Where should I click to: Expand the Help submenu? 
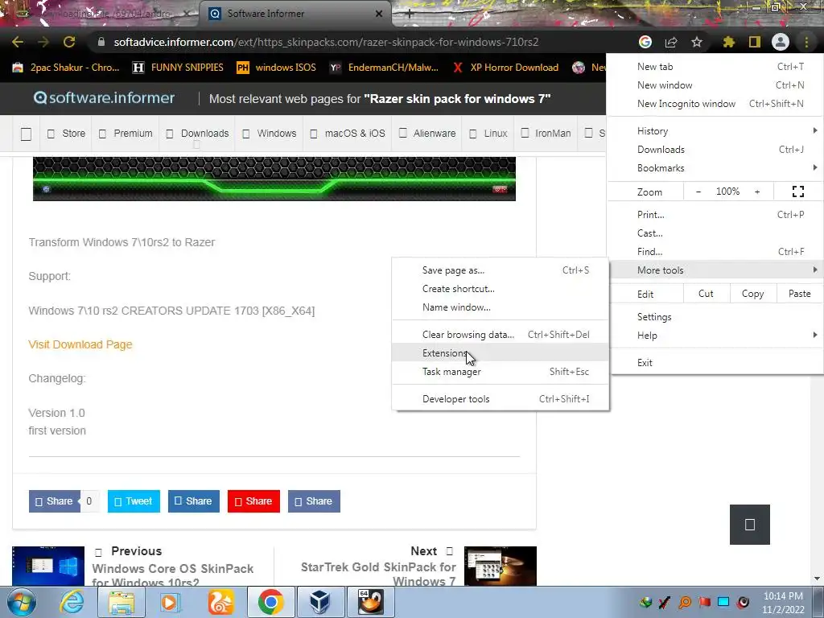[x=715, y=336]
